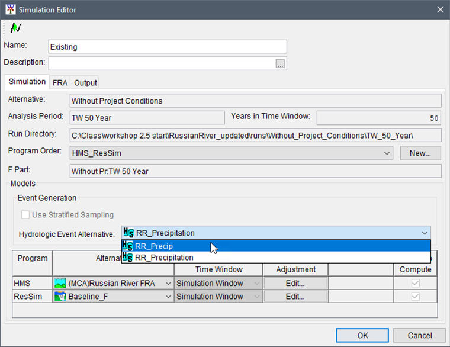Confirm with the OK button

click(362, 335)
